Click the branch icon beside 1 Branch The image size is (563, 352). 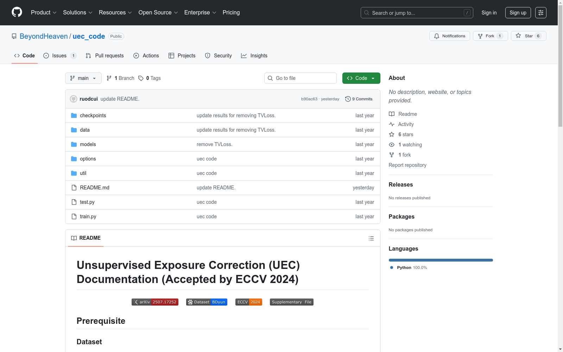point(109,78)
